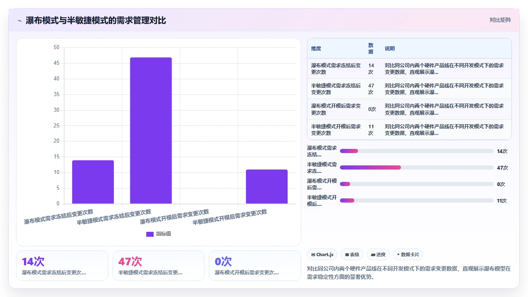Toggle the 指标值 legend color box
Viewport: 528px width, 297px height.
[150, 234]
